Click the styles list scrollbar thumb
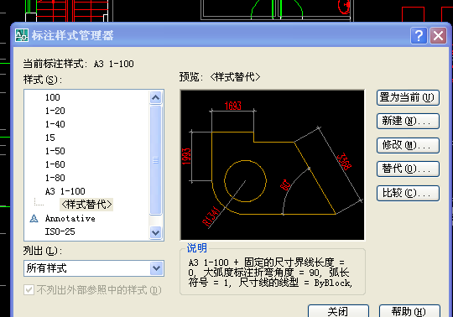The width and height of the screenshot is (453, 317). pyautogui.click(x=156, y=160)
